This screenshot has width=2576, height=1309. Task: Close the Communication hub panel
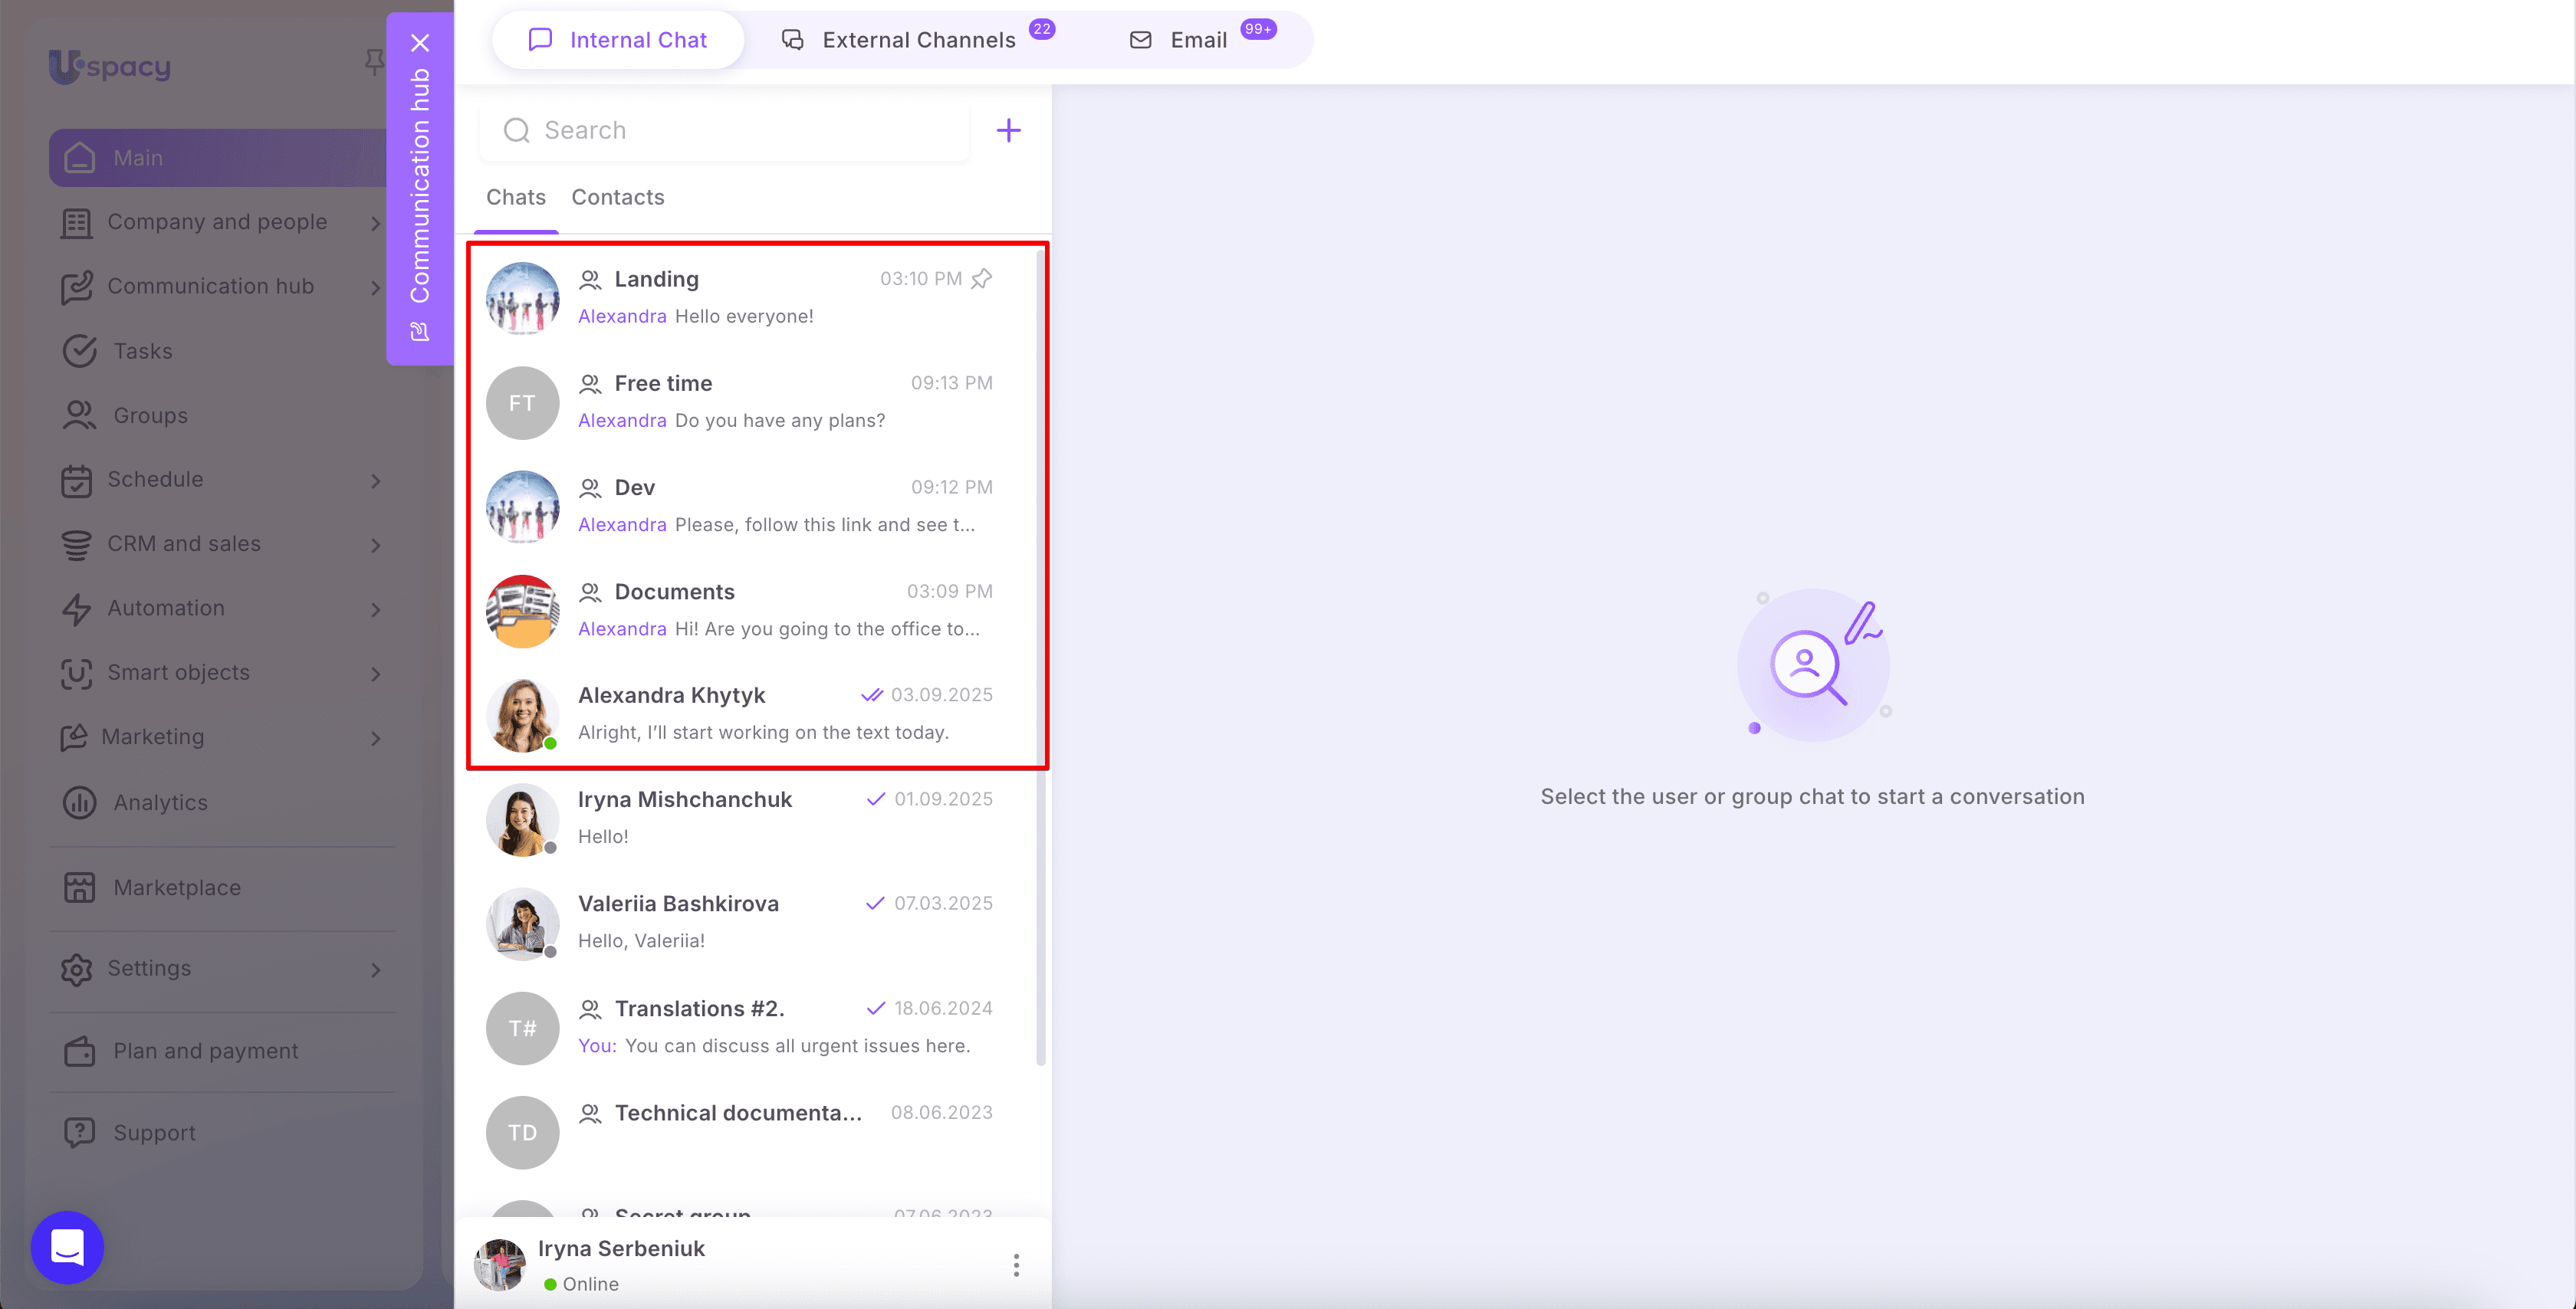click(420, 43)
